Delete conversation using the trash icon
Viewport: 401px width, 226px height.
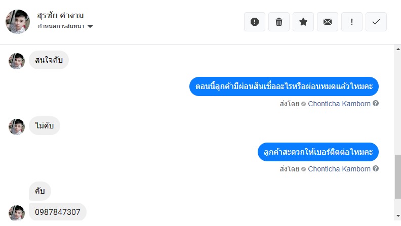(279, 22)
